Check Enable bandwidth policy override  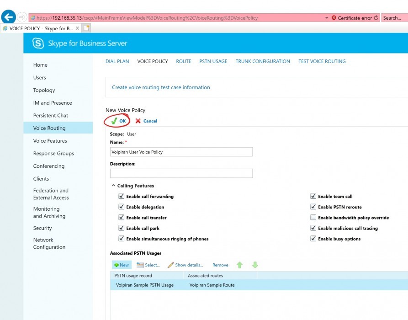coord(313,218)
